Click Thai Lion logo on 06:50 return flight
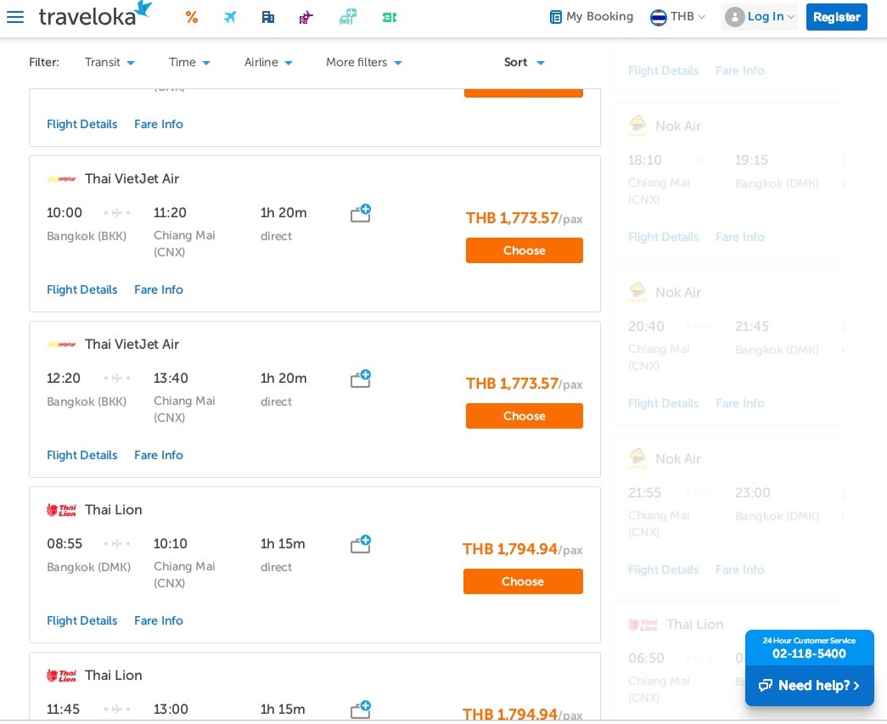This screenshot has height=724, width=887. coord(643,625)
